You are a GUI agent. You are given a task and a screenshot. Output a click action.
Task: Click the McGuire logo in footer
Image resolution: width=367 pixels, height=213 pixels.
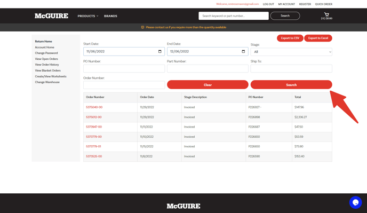pos(183,206)
